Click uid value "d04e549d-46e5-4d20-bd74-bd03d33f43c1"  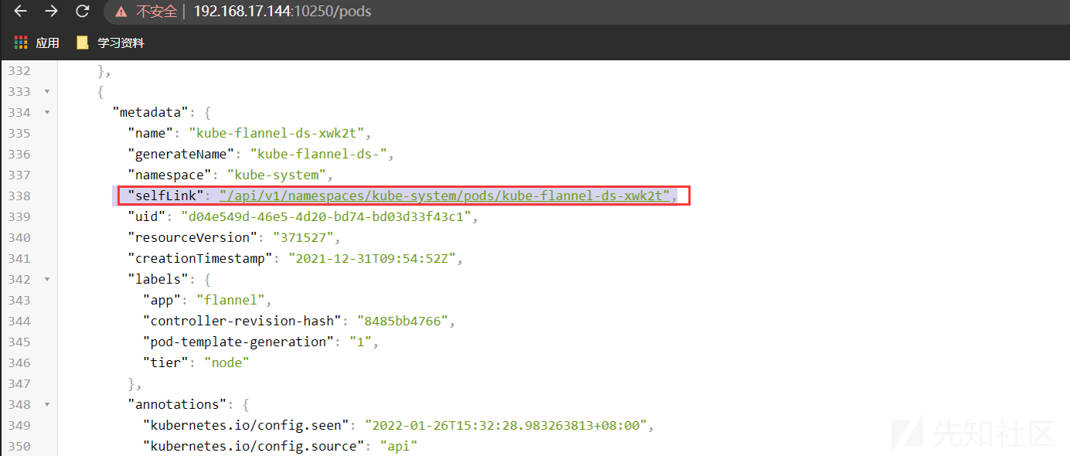pyautogui.click(x=326, y=216)
